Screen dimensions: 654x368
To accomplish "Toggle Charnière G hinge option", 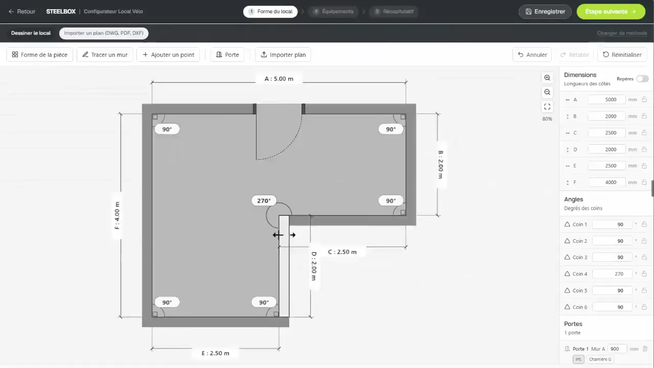I will pos(600,359).
